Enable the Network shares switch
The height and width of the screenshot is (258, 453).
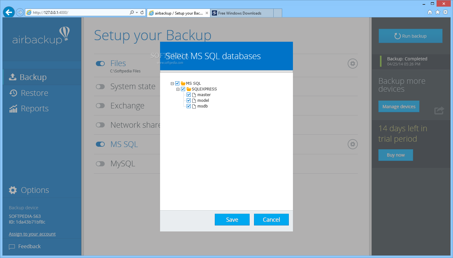[100, 125]
